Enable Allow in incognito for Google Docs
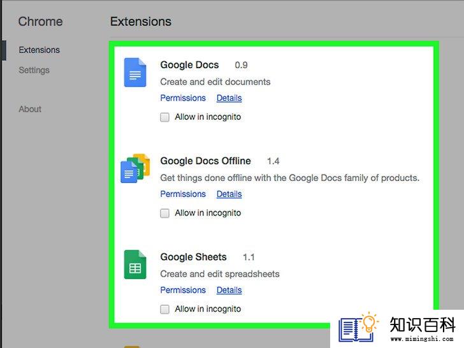Image resolution: width=464 pixels, height=348 pixels. (x=164, y=117)
